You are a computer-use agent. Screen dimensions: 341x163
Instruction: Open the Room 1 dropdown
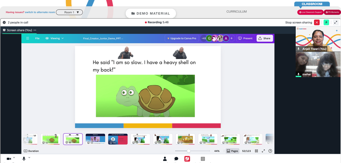pos(69,12)
